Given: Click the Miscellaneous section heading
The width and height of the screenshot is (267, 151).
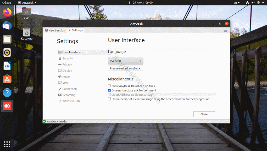Looking at the screenshot, I should point(121,79).
